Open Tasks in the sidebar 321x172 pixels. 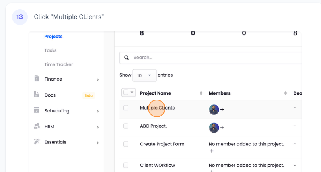click(x=51, y=50)
